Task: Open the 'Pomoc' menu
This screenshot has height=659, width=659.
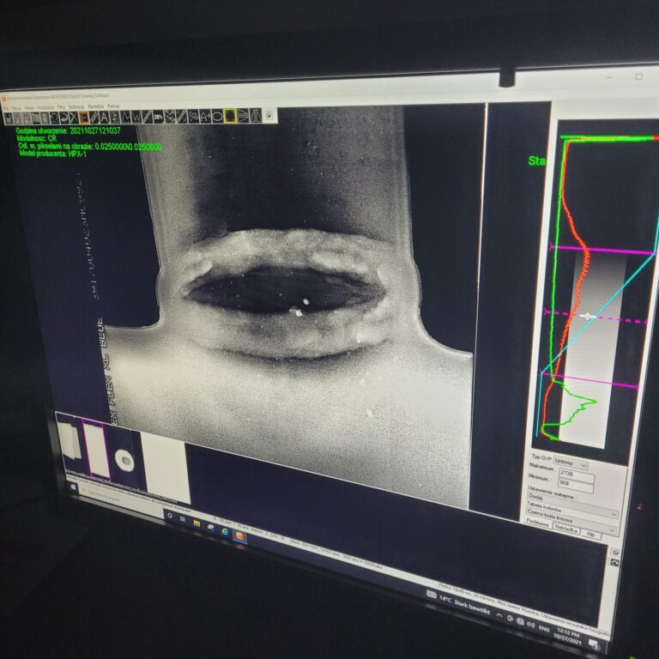Action: [113, 106]
